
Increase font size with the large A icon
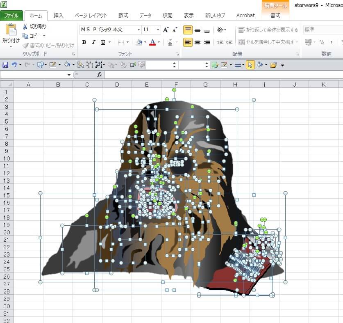(166, 30)
